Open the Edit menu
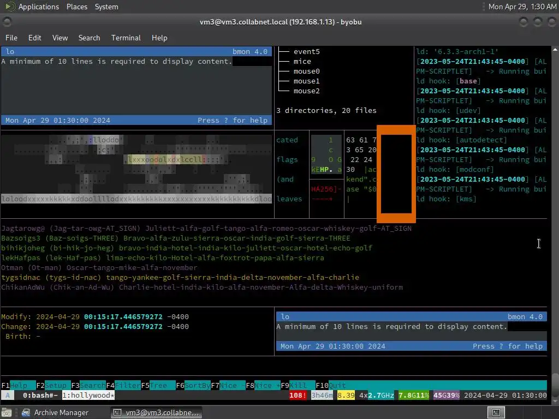 (34, 38)
